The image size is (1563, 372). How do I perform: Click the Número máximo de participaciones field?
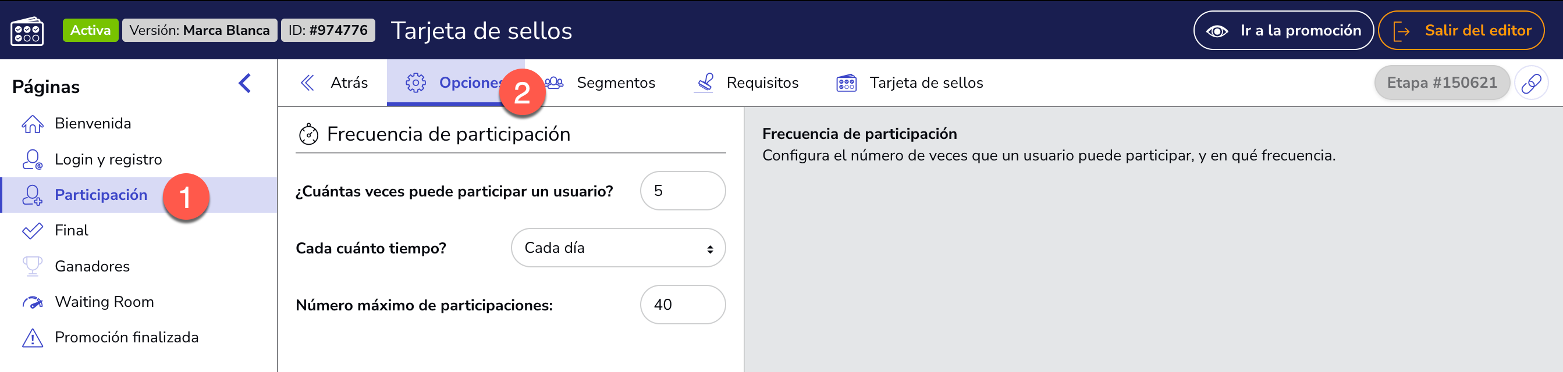[x=683, y=305]
